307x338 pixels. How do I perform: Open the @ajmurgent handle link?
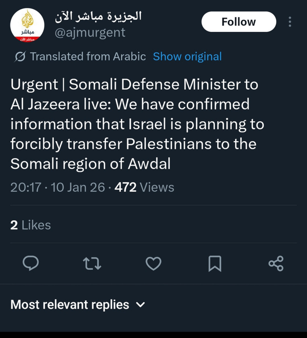point(90,33)
